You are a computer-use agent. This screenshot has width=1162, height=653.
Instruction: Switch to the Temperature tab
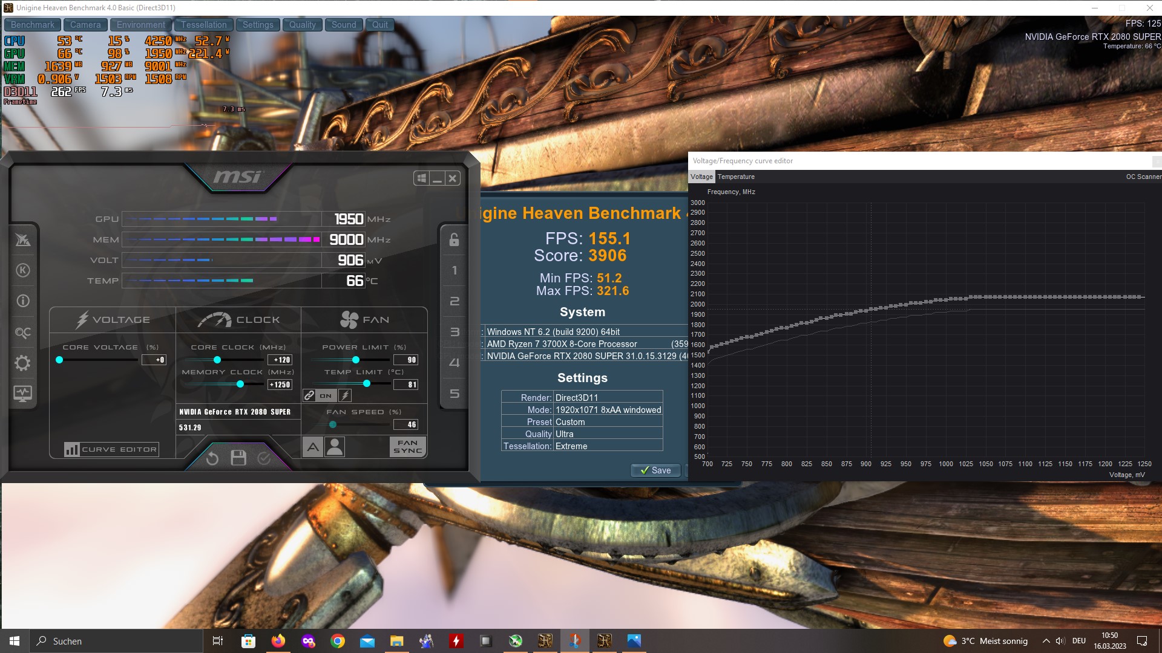click(736, 177)
